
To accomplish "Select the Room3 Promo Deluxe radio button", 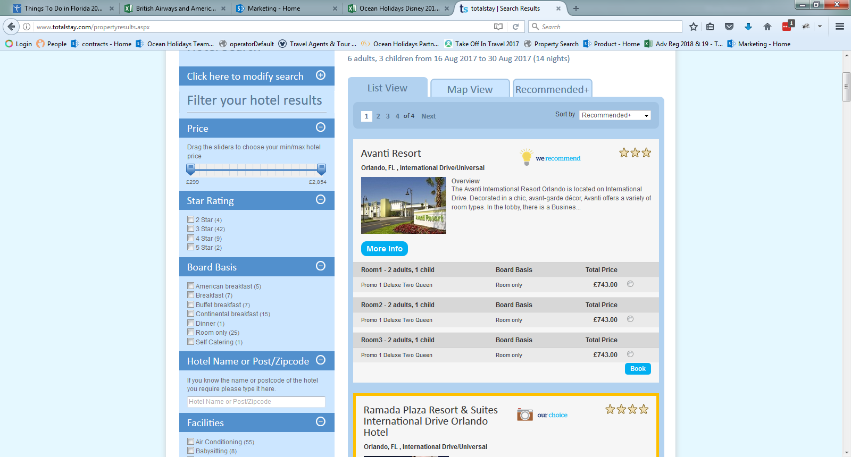I will point(630,354).
